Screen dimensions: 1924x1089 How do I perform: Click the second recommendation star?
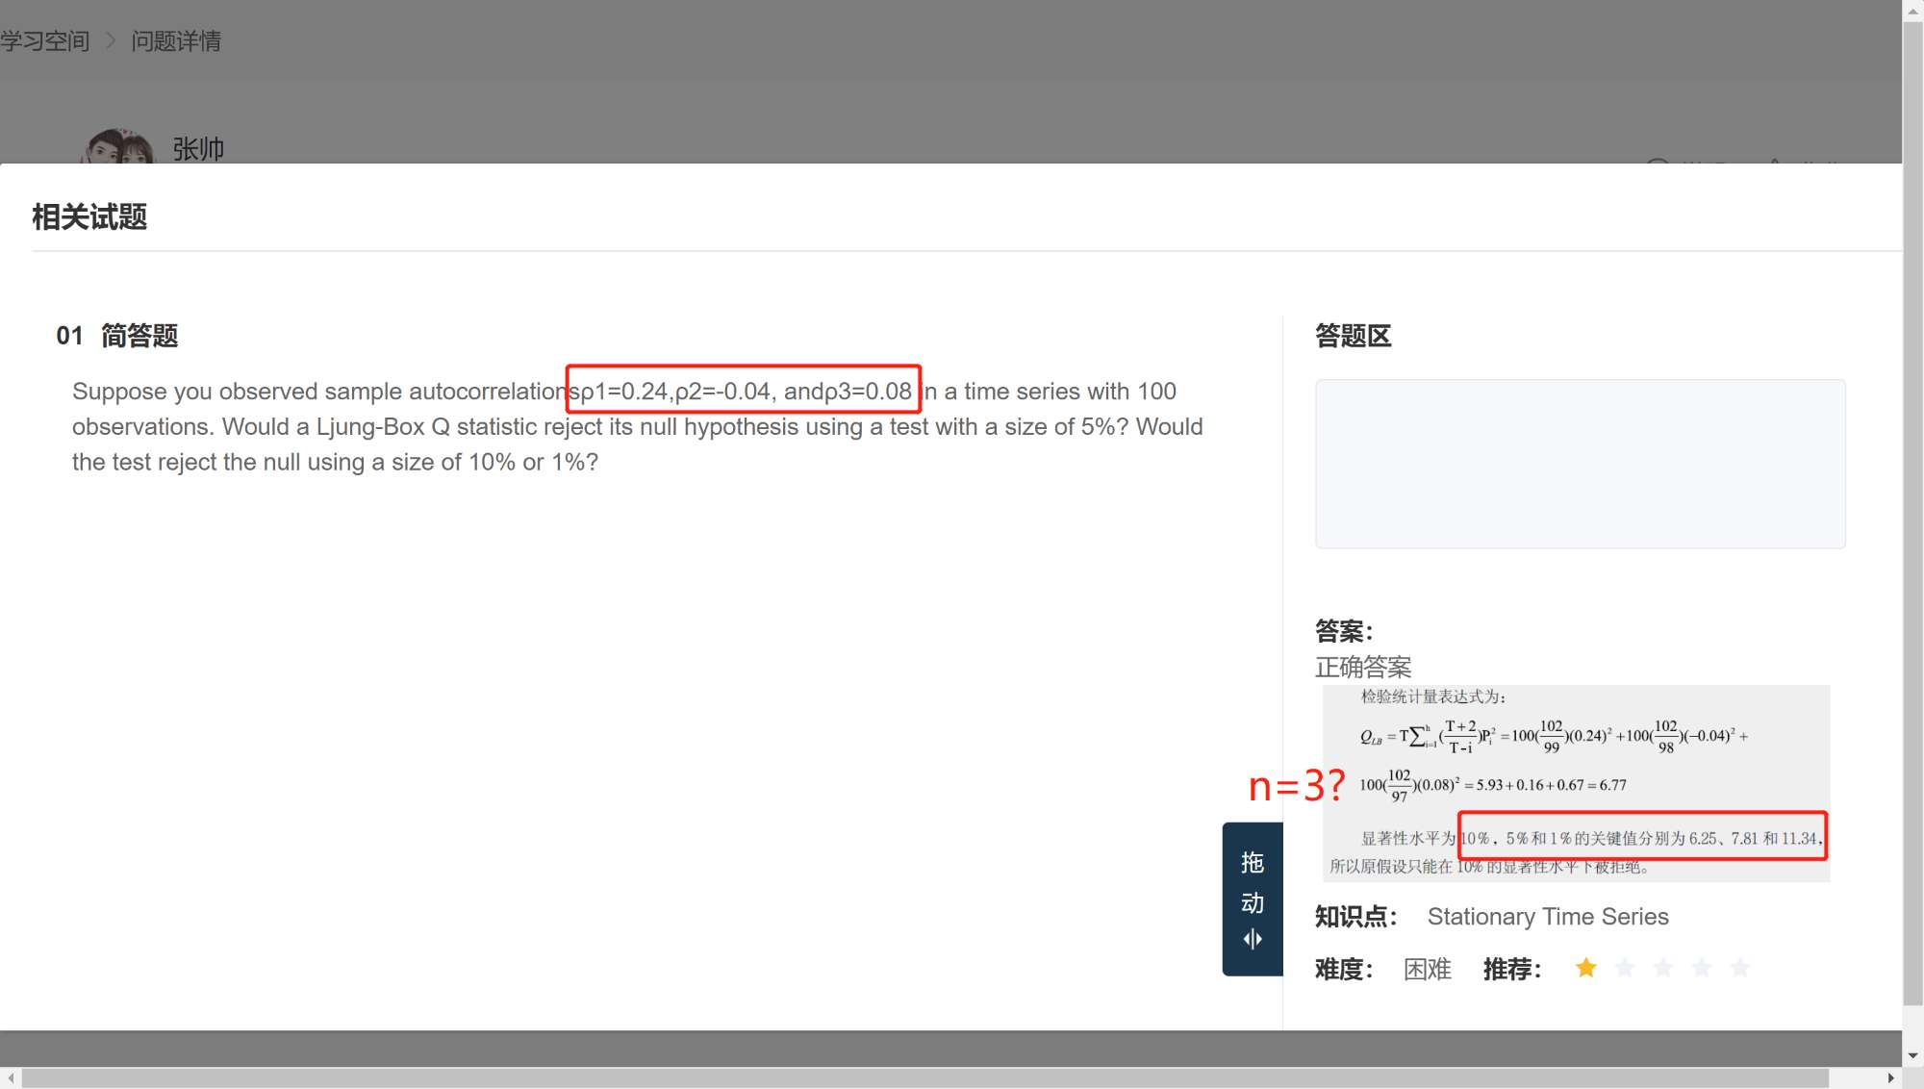(x=1625, y=968)
